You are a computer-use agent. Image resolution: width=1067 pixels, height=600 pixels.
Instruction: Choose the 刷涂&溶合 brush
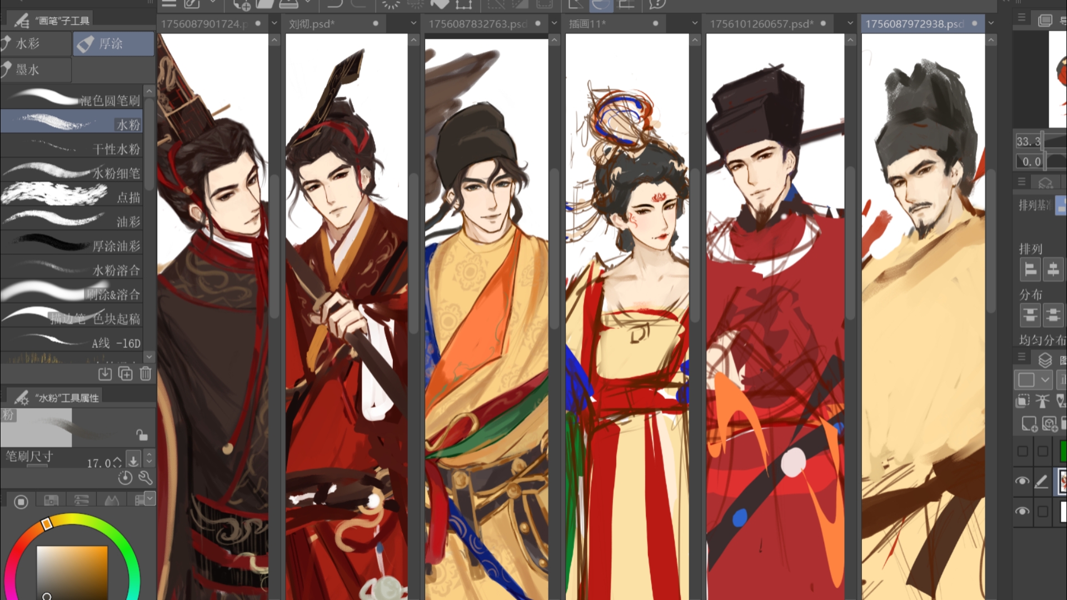click(72, 292)
